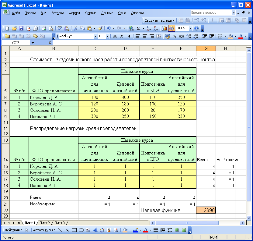Screen dimensions: 253x241
Task: Switch to the Лист2 sheet tab
Action: (x=44, y=223)
